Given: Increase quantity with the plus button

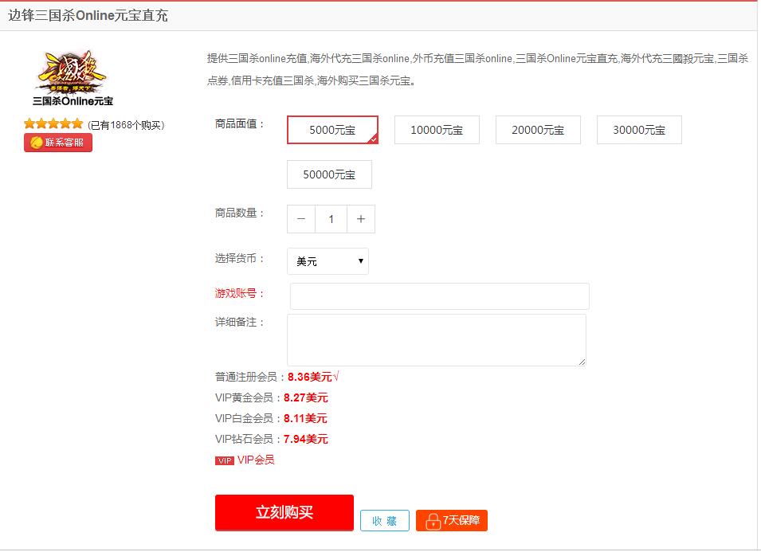Looking at the screenshot, I should [361, 219].
